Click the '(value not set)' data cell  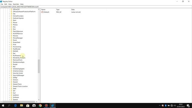coord(76,12)
